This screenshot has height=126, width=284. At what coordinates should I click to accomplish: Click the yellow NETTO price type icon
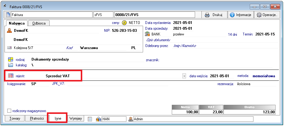point(124,23)
